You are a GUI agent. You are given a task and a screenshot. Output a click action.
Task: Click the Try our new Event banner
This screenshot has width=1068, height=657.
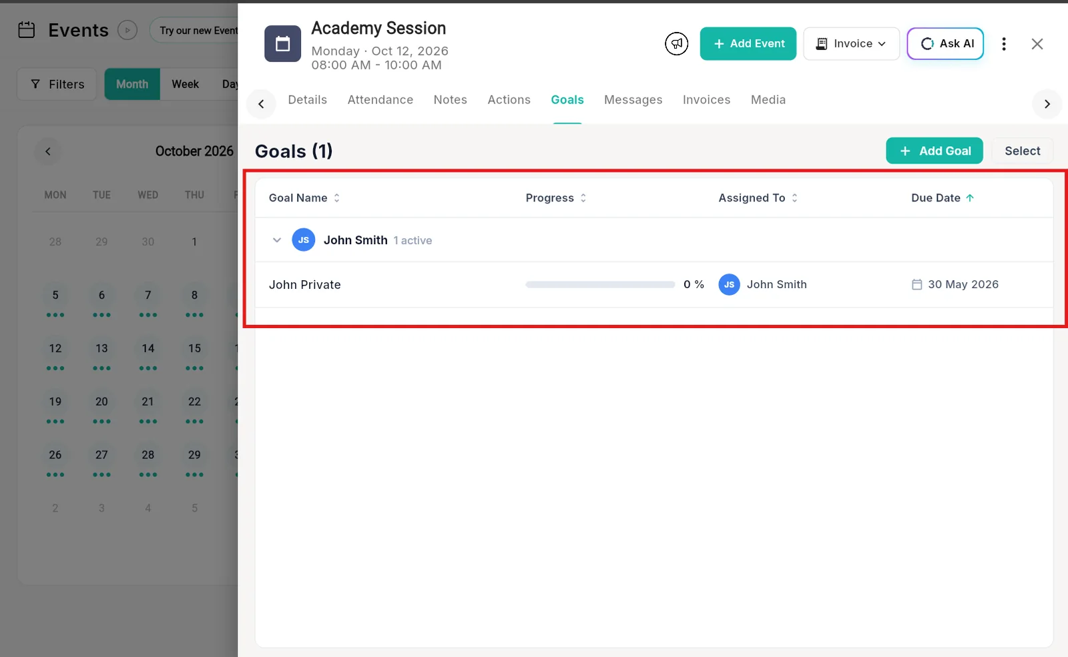(194, 31)
